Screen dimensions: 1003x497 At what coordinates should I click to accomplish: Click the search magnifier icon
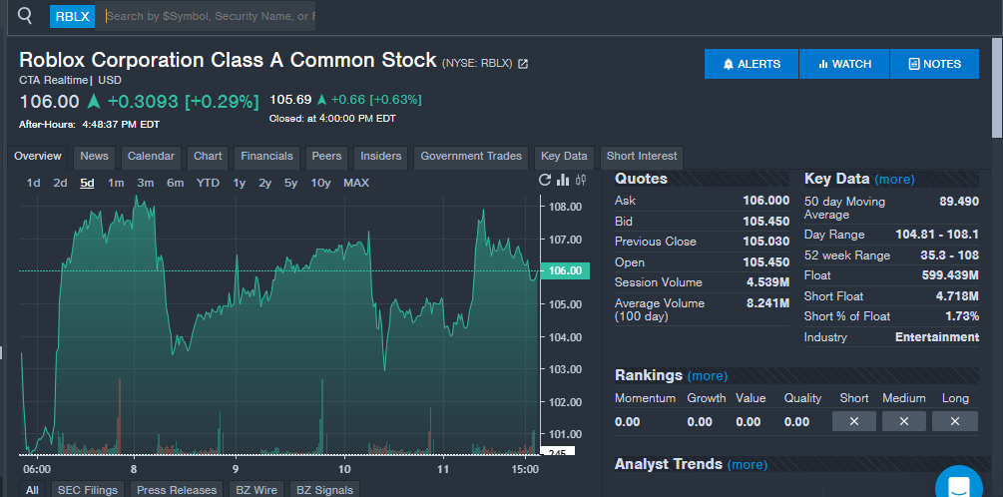tap(24, 16)
